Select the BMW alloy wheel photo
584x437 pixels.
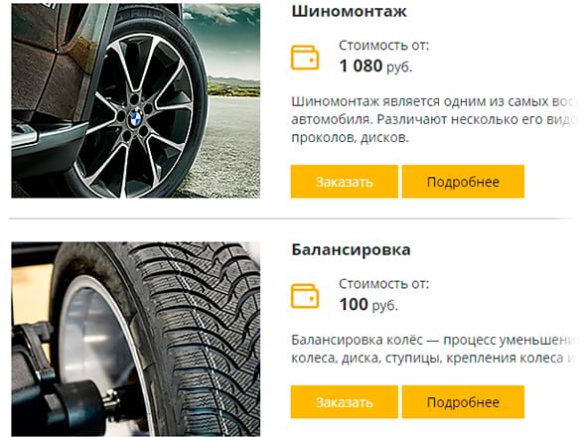pyautogui.click(x=135, y=100)
